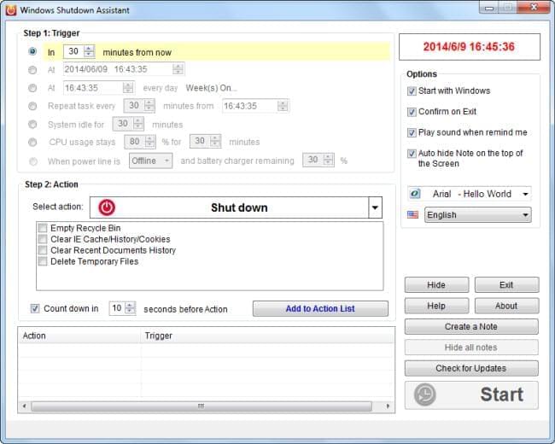Click the countdown seconds spinner arrows
Viewport: 555px width, 444px height.
coord(131,307)
